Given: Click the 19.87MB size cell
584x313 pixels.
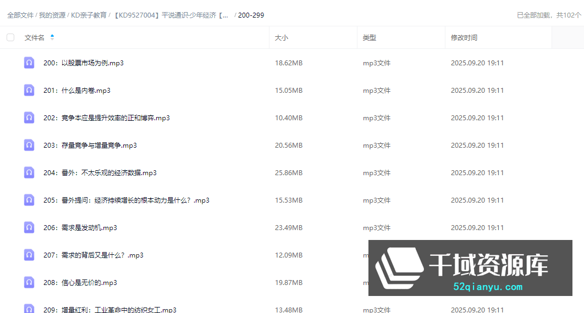Looking at the screenshot, I should (289, 283).
